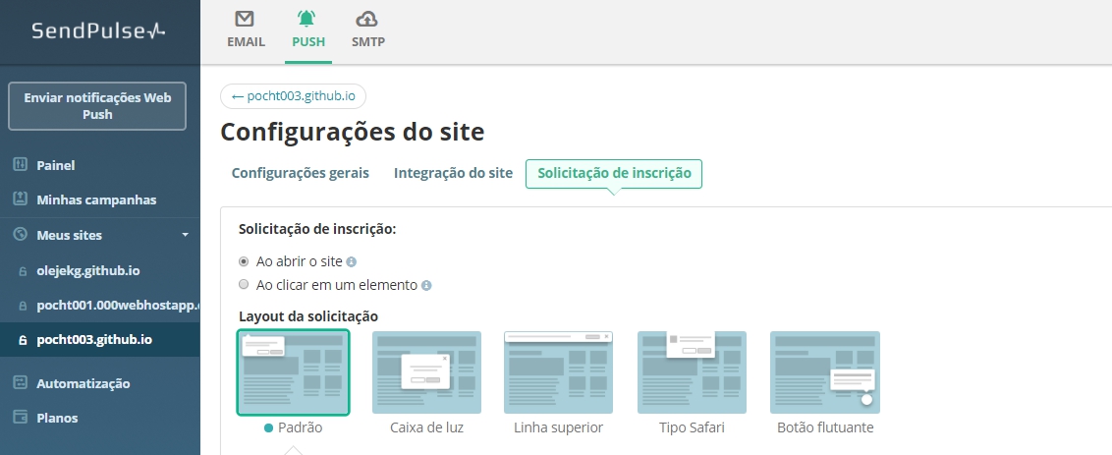Open Painel in the sidebar
This screenshot has width=1112, height=455.
[x=56, y=165]
